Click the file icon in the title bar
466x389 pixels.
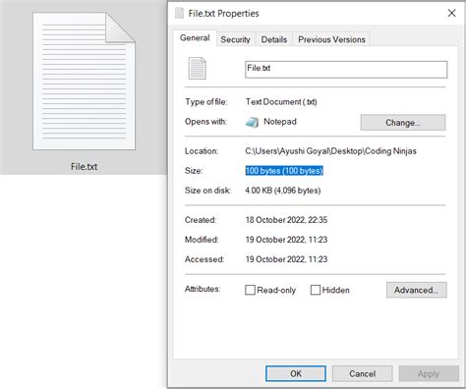click(179, 14)
